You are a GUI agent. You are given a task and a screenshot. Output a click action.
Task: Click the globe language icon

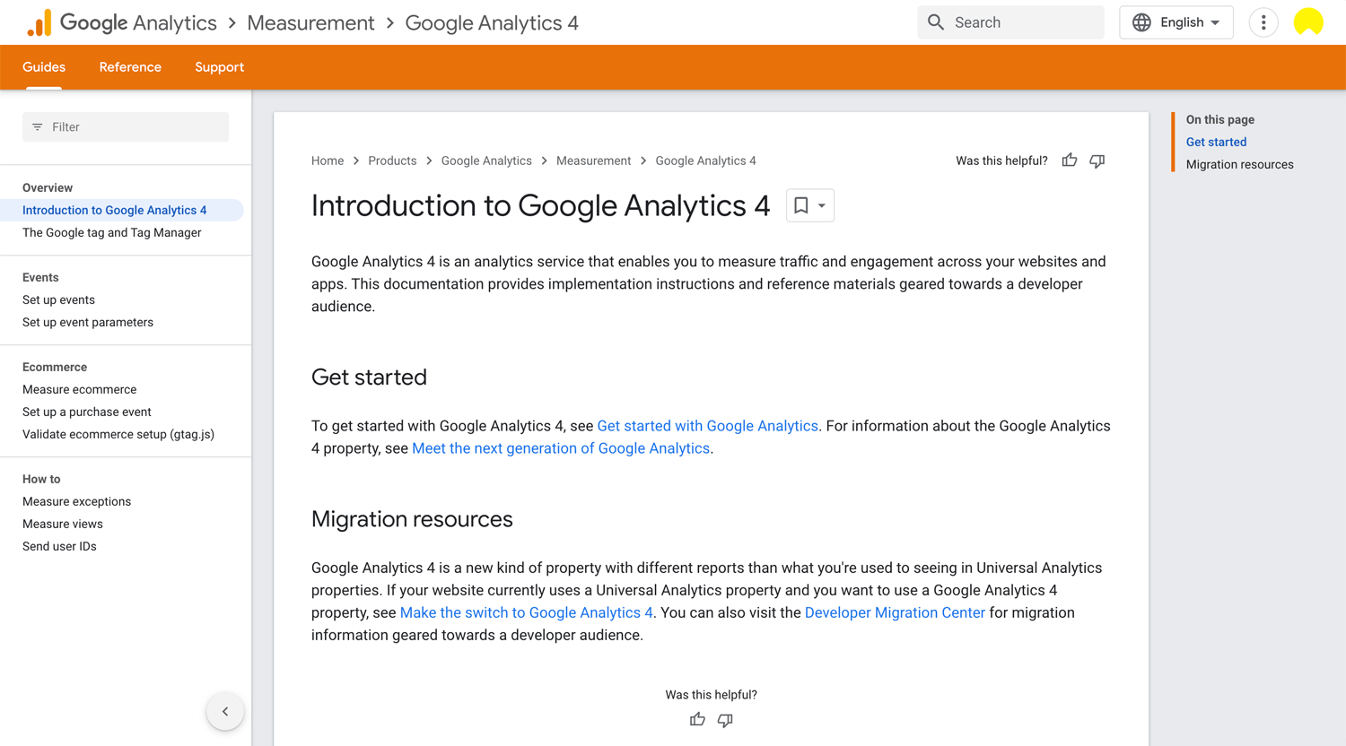pyautogui.click(x=1141, y=22)
